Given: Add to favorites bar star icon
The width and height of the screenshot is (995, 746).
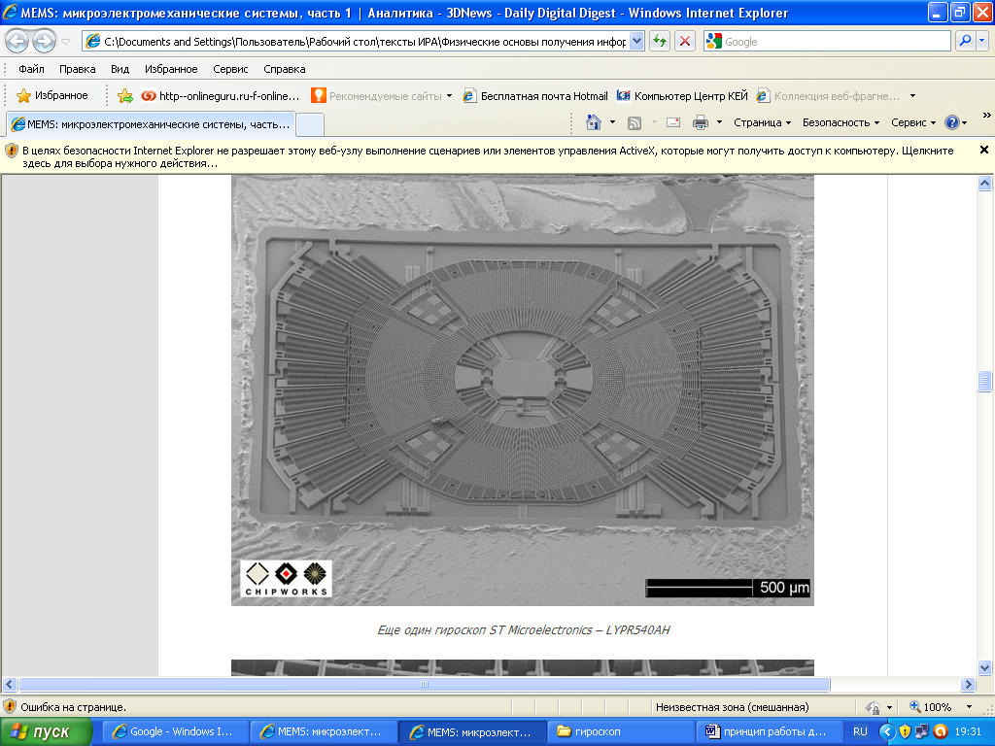Looking at the screenshot, I should [125, 96].
